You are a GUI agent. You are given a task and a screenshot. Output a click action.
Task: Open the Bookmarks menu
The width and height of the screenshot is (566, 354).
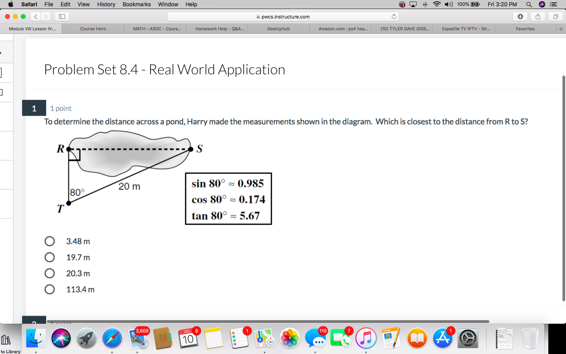[136, 4]
